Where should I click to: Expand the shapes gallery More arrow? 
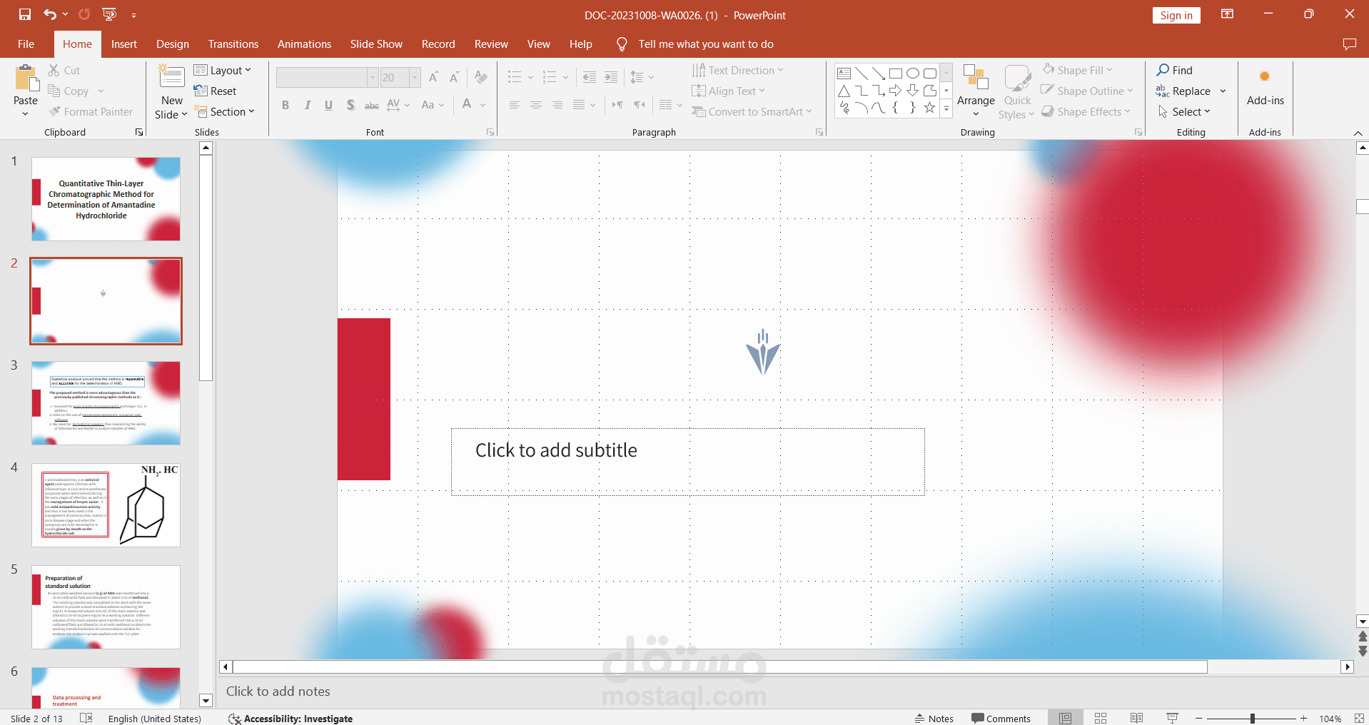click(x=946, y=108)
